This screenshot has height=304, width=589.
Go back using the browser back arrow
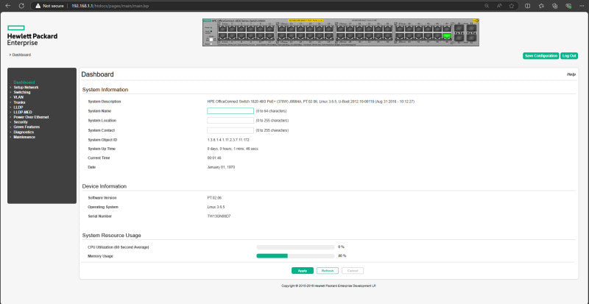(7, 6)
